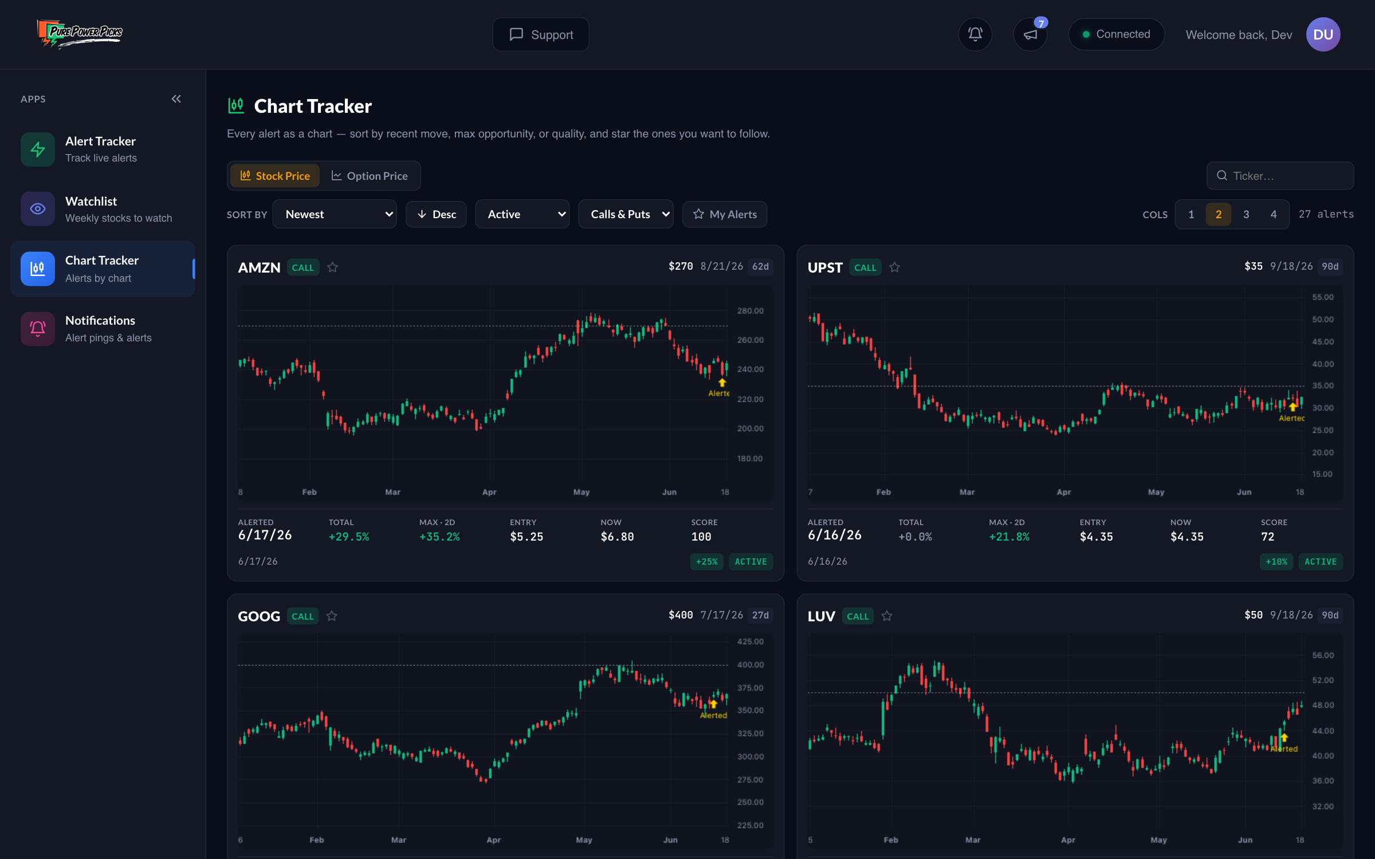Screen dimensions: 1375x859
Task: Switch to Stock Price view
Action: tap(275, 176)
